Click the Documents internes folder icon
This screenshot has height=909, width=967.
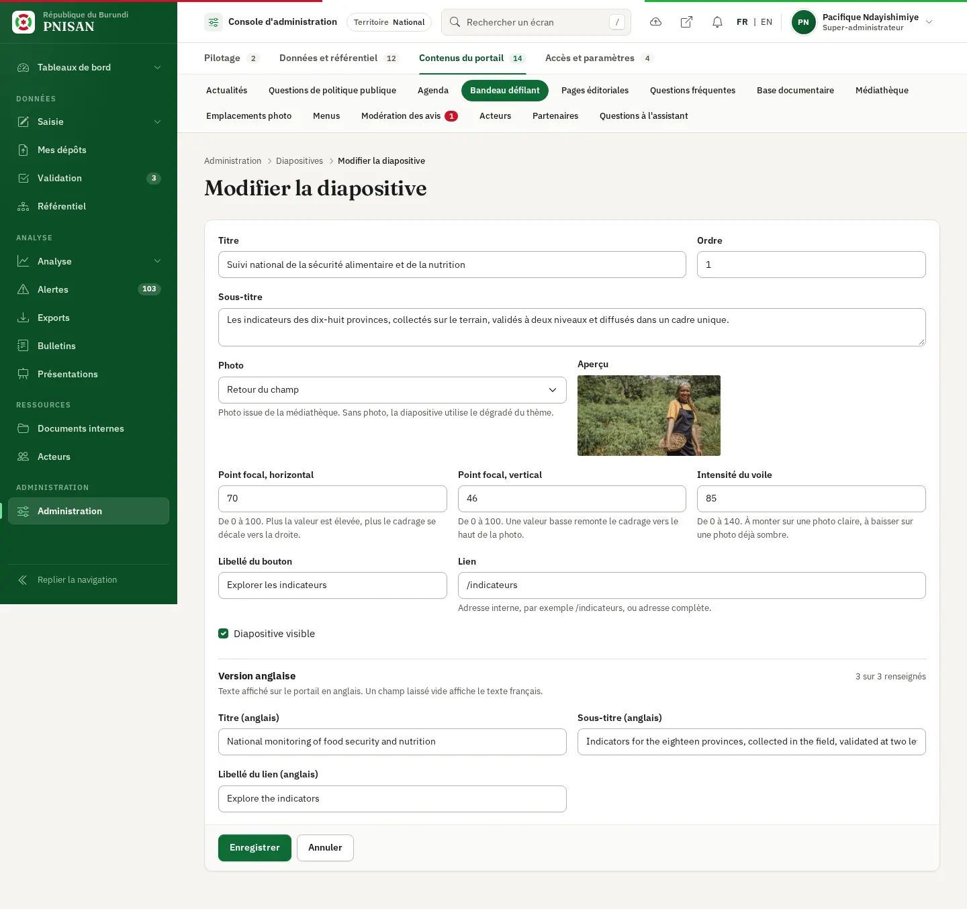pyautogui.click(x=24, y=428)
